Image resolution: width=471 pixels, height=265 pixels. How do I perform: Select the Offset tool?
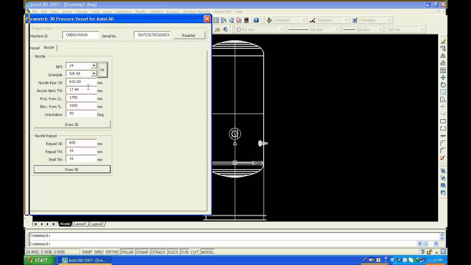click(x=443, y=63)
